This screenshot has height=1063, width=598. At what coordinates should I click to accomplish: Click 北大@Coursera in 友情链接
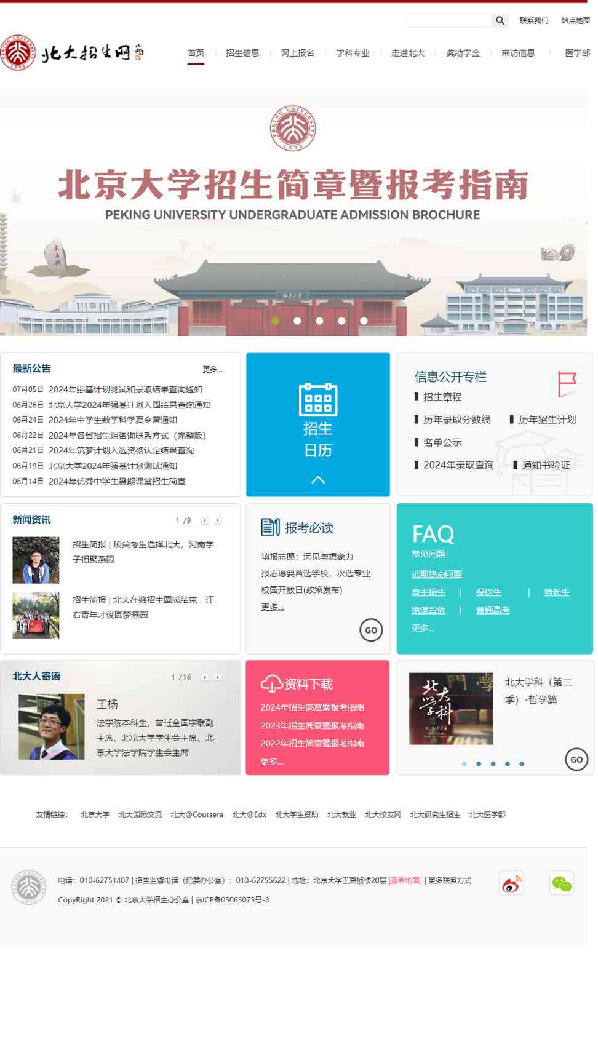tap(197, 814)
